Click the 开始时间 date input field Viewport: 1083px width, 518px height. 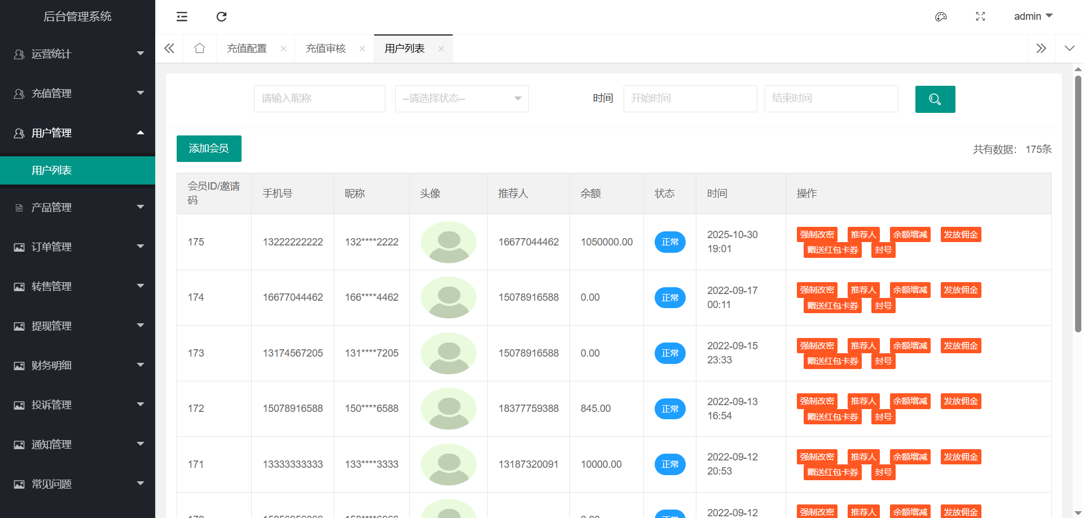[690, 99]
